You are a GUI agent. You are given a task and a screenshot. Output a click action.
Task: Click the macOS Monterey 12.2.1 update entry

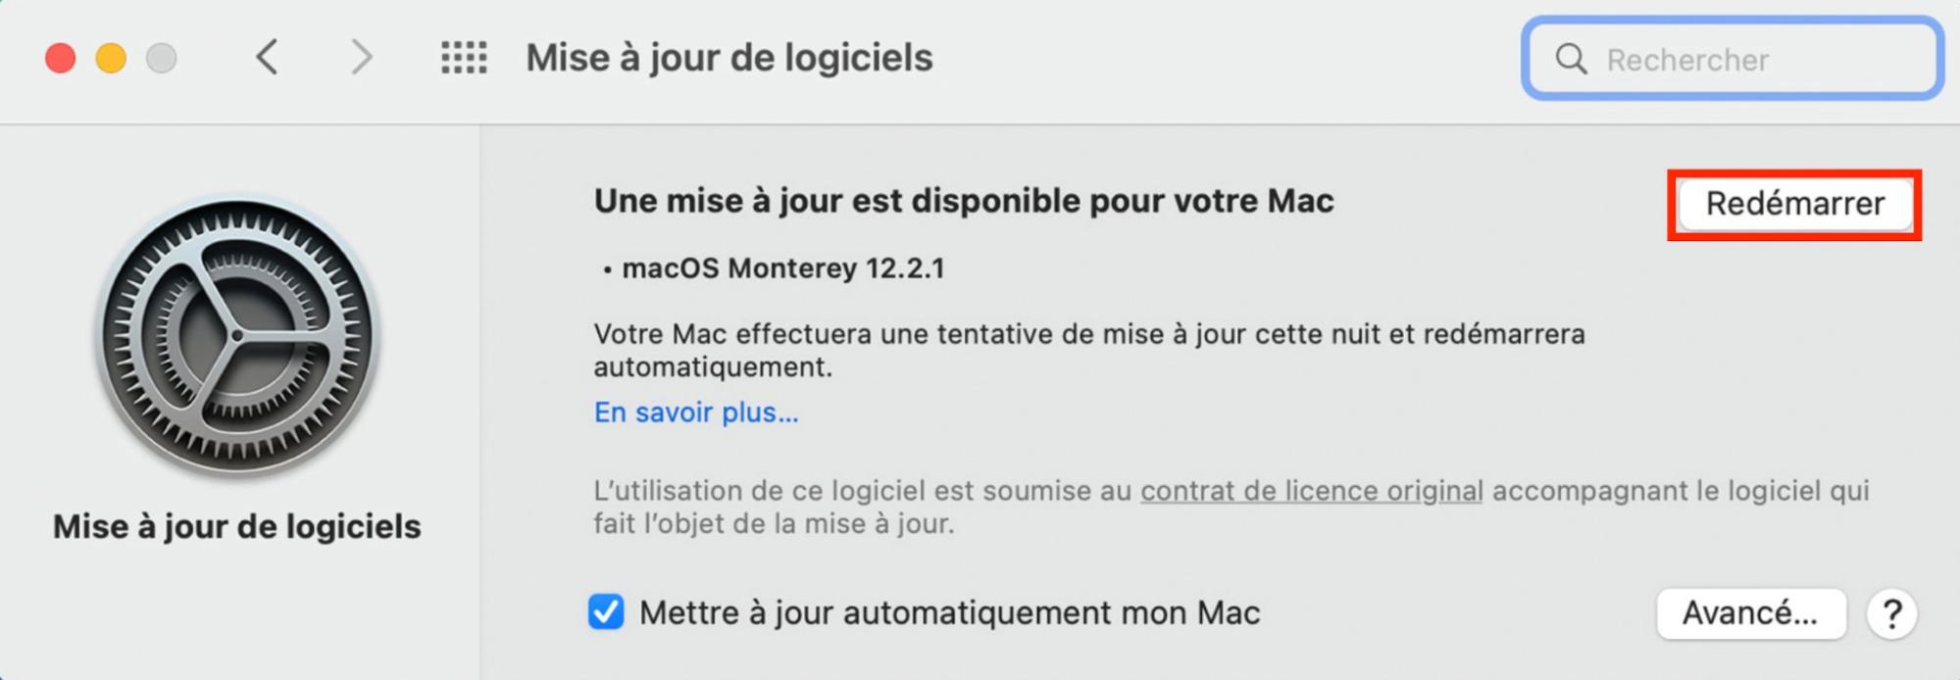point(784,267)
